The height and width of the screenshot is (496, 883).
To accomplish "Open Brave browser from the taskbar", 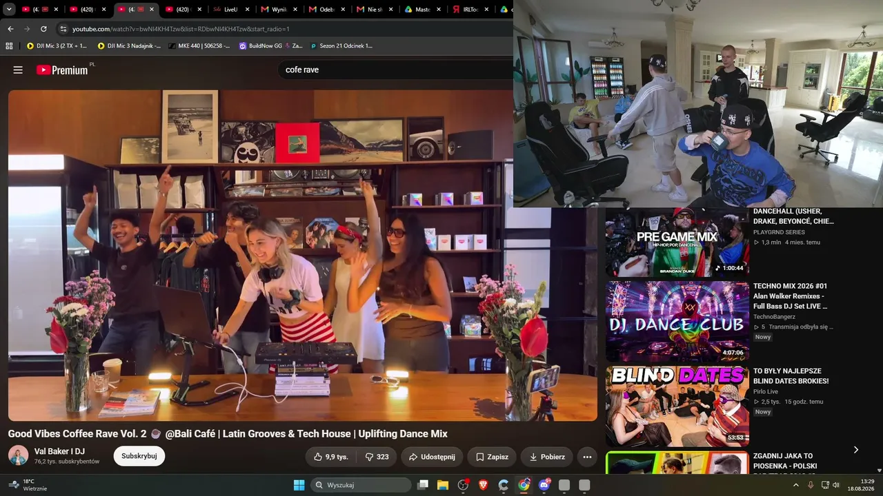I will (483, 485).
